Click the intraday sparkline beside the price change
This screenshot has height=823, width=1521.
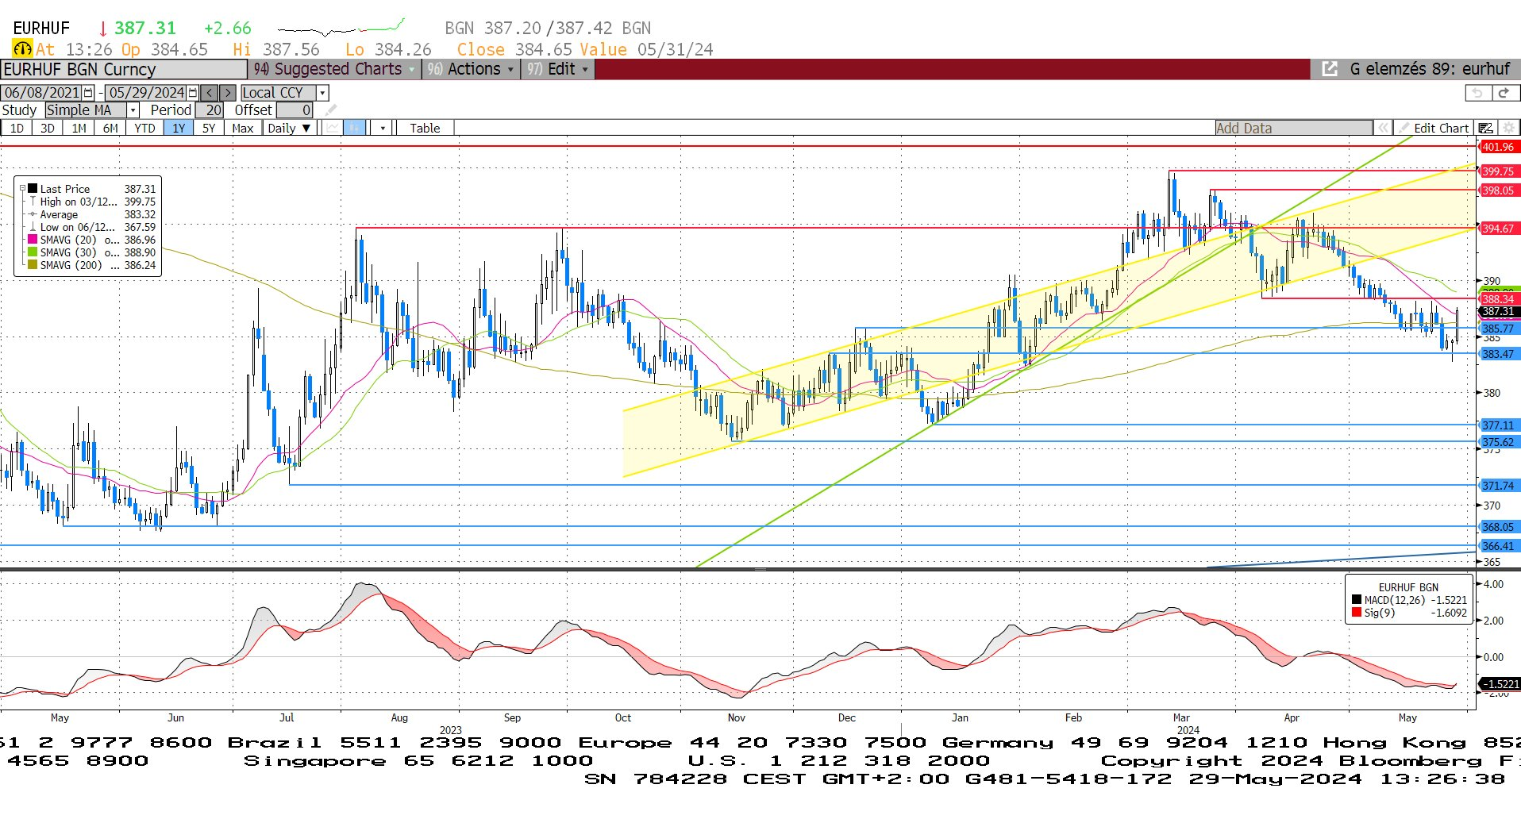pos(341,28)
